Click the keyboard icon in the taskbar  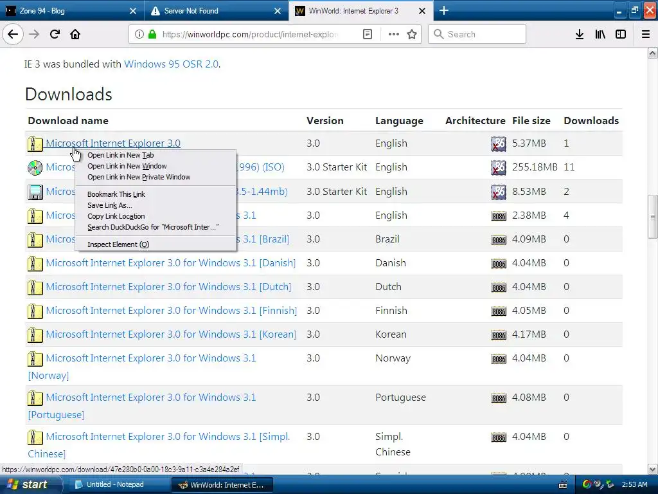563,485
